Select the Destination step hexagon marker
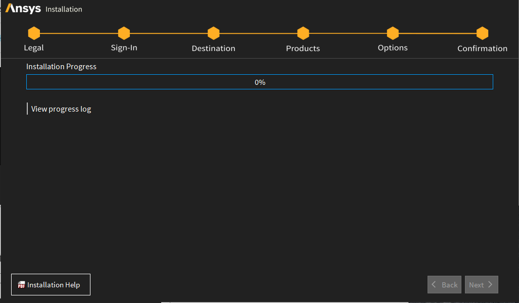 click(x=213, y=33)
